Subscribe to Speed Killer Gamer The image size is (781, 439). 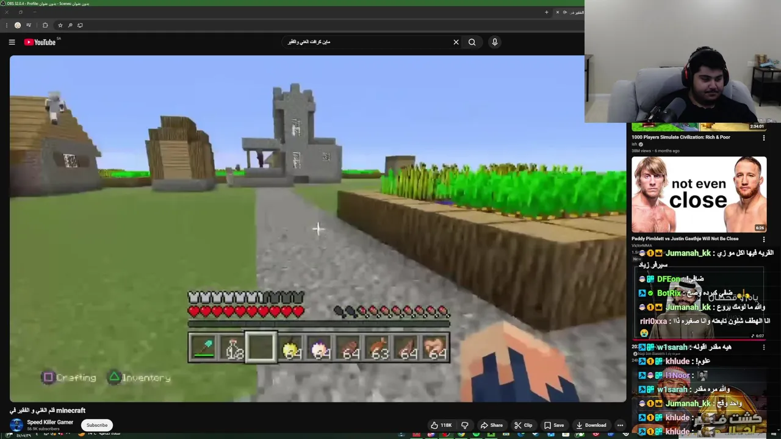click(96, 425)
